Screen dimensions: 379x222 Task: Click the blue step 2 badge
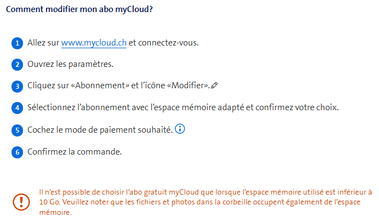click(18, 65)
